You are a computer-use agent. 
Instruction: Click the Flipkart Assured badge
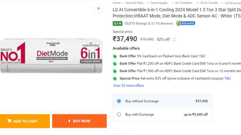(x=186, y=23)
